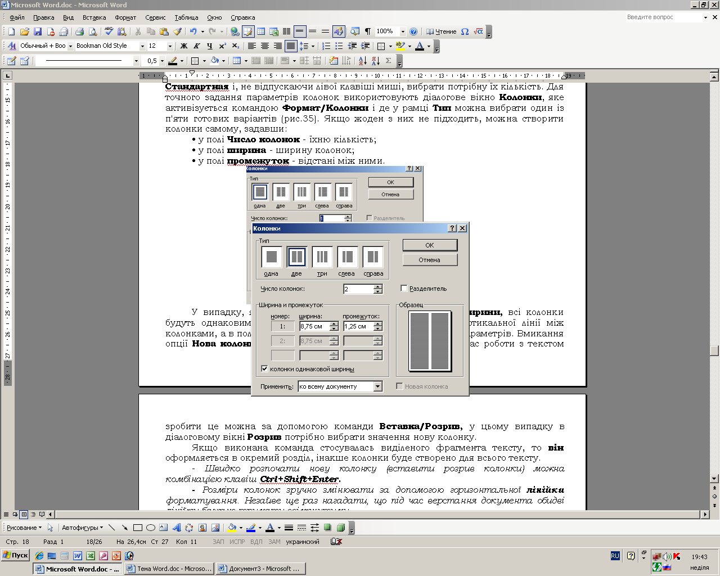Toggle ИСПР track changes in status bar
The height and width of the screenshot is (576, 720).
pyautogui.click(x=237, y=542)
